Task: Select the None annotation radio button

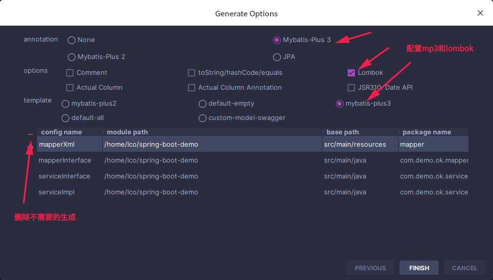Action: [x=71, y=40]
